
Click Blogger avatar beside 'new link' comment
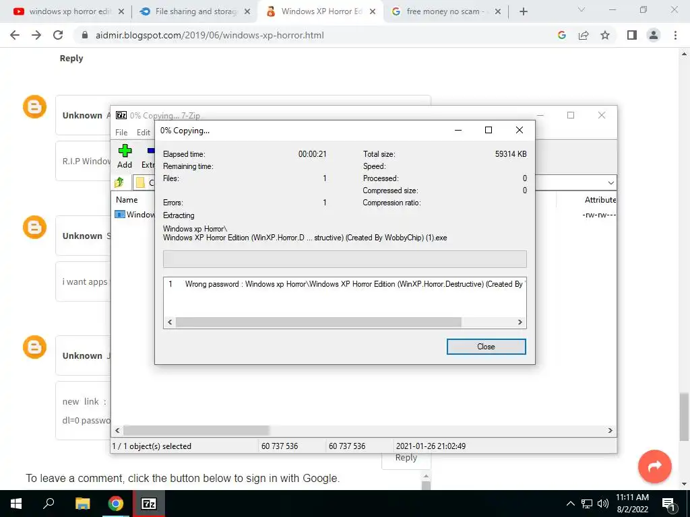(35, 347)
